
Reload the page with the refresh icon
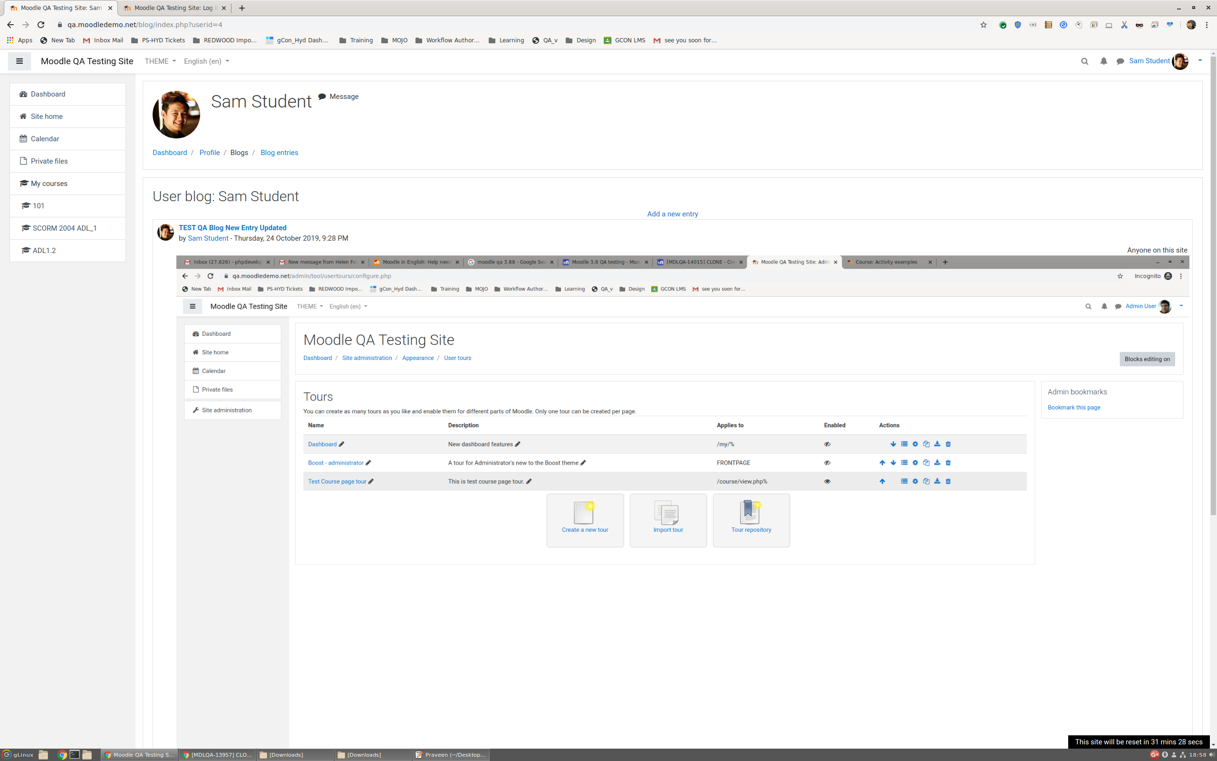coord(41,25)
